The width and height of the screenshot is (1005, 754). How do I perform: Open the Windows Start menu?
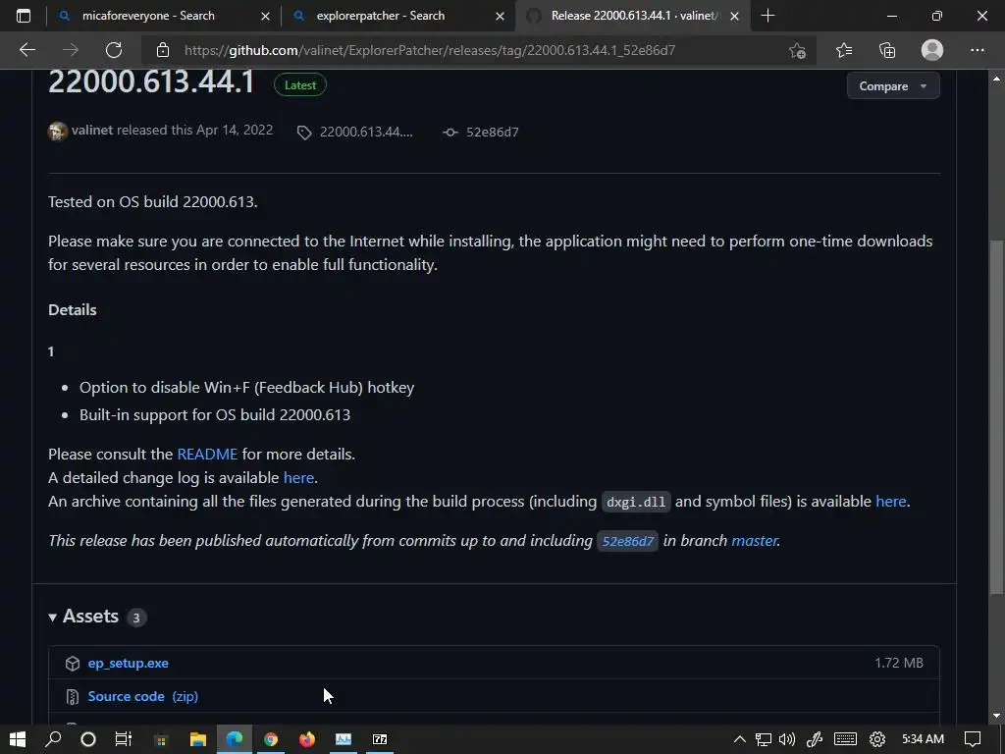pos(18,739)
